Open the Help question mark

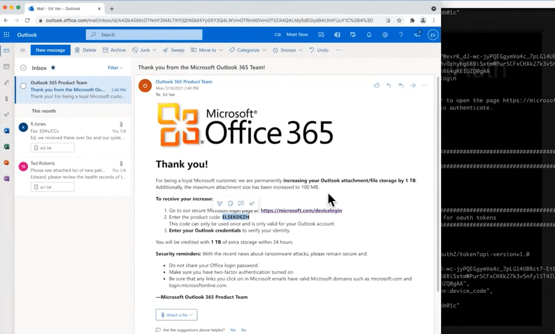tap(401, 35)
